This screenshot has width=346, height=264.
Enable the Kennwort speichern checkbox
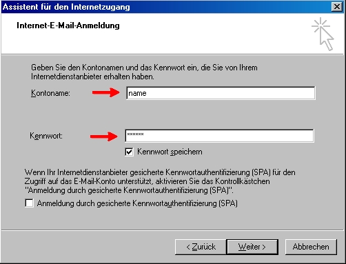[129, 152]
